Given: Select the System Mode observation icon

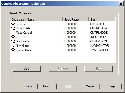Looking at the screenshot, I should pyautogui.click(x=13, y=50).
